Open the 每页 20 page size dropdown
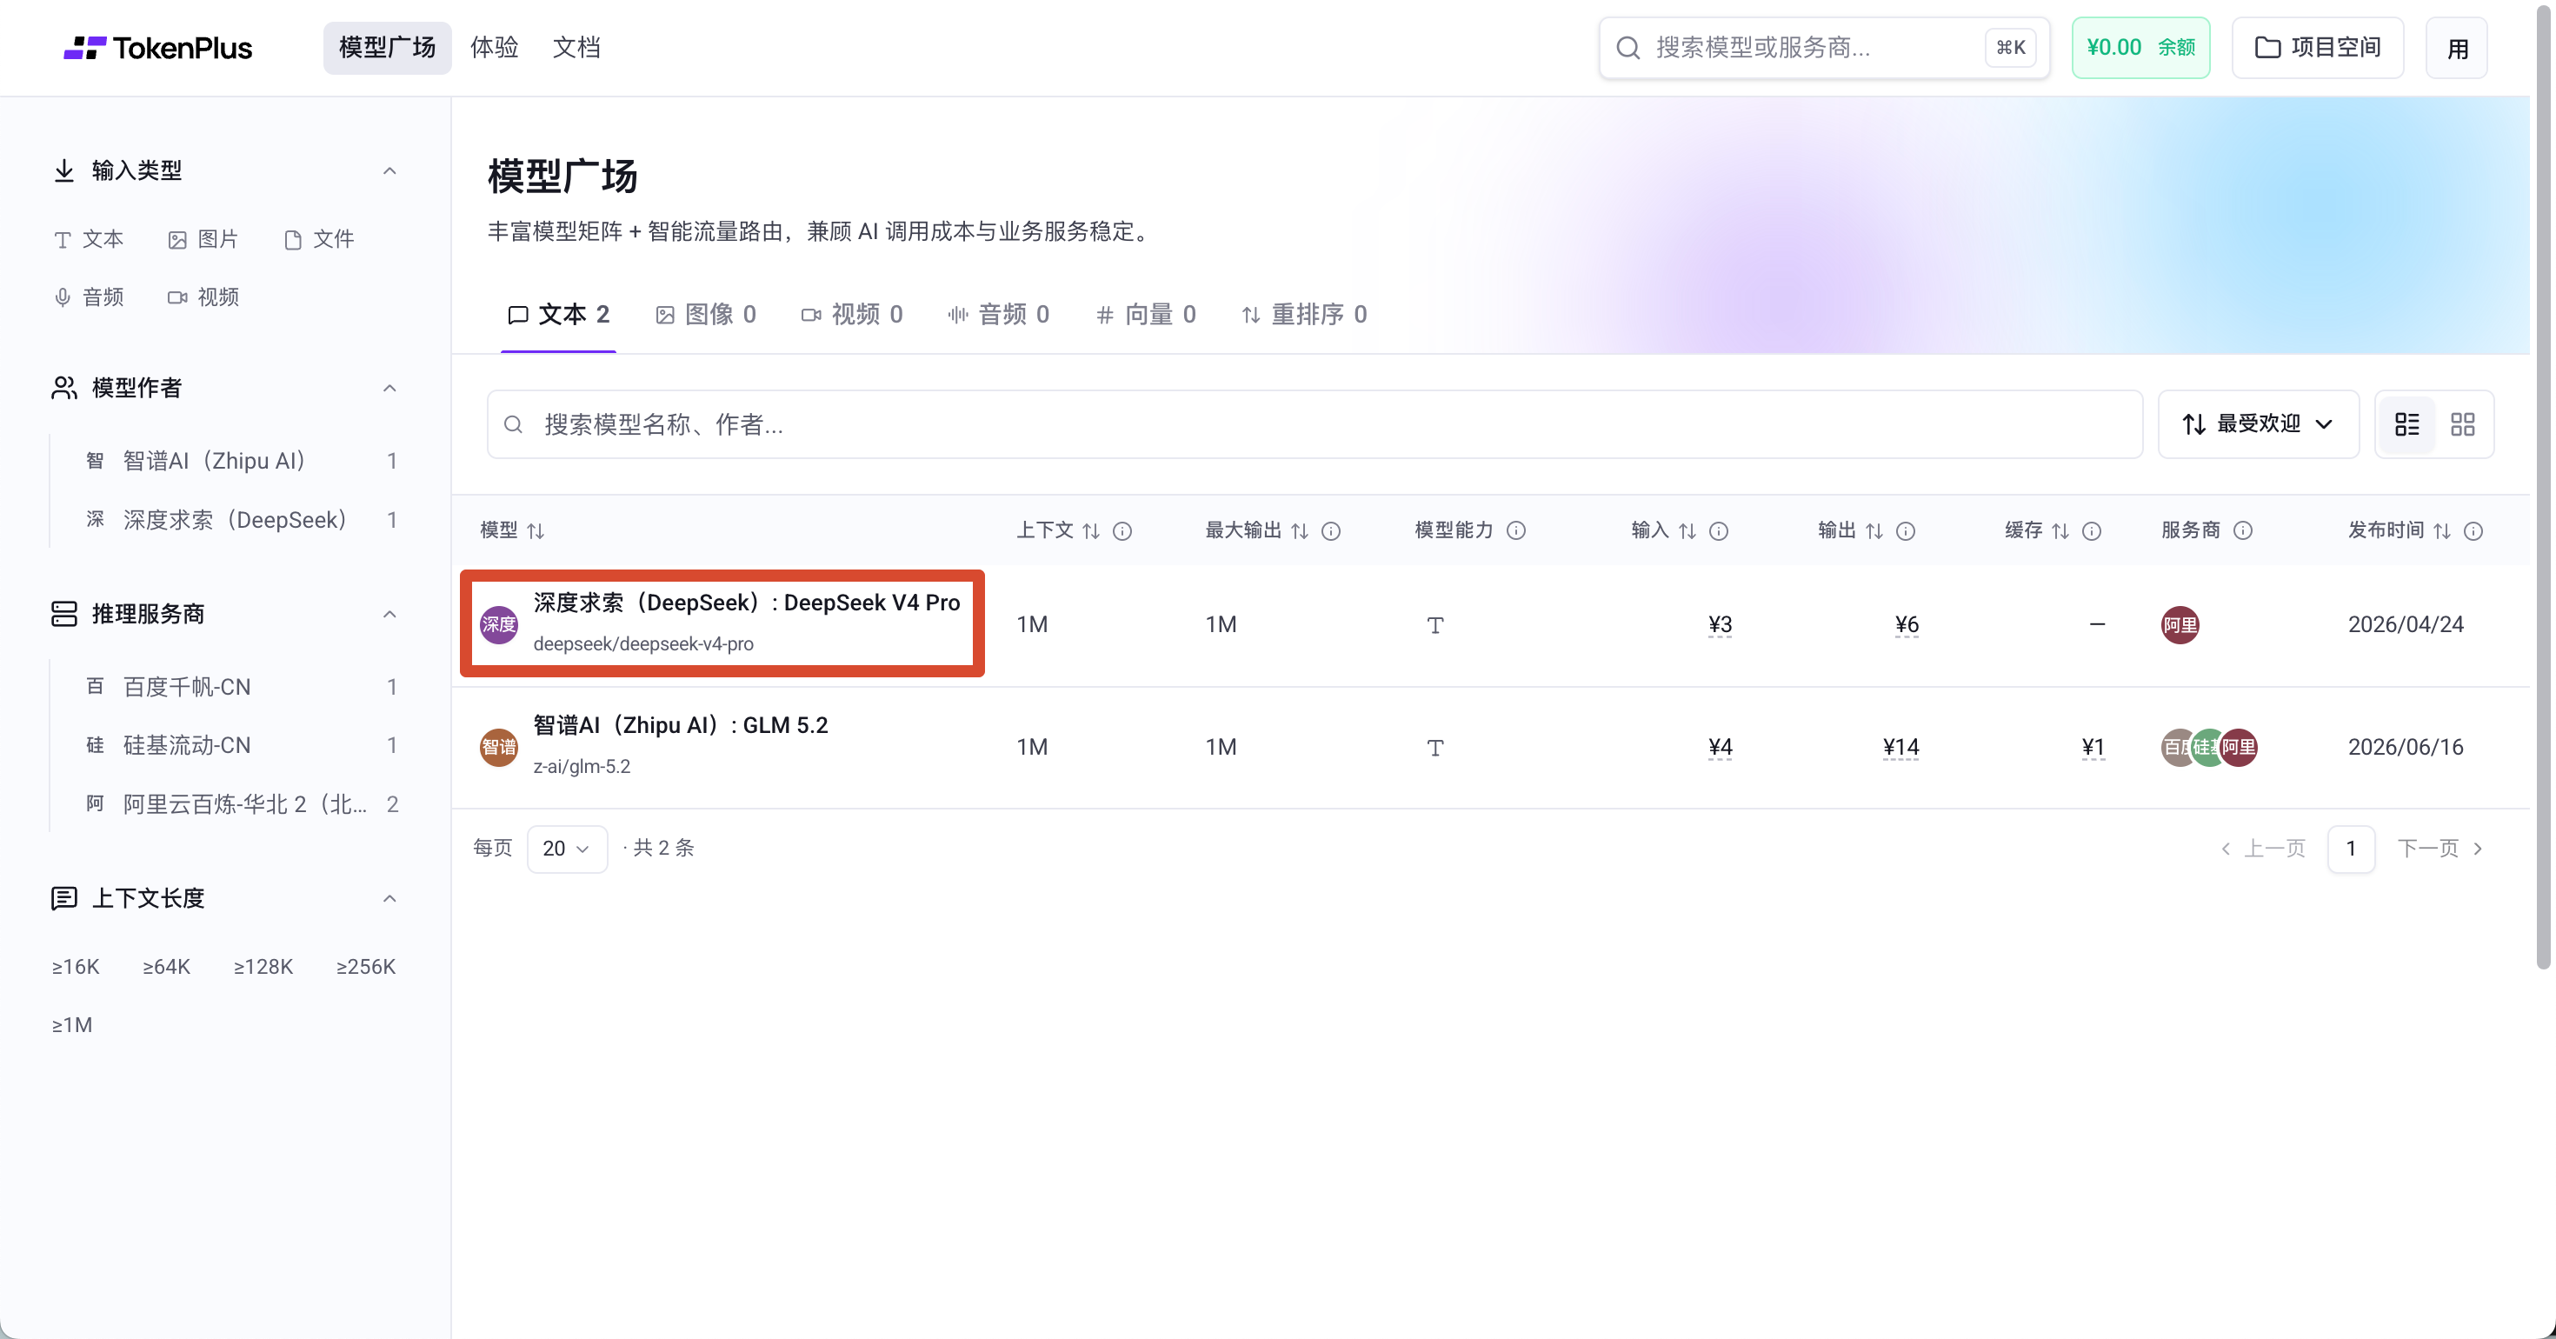 (567, 849)
